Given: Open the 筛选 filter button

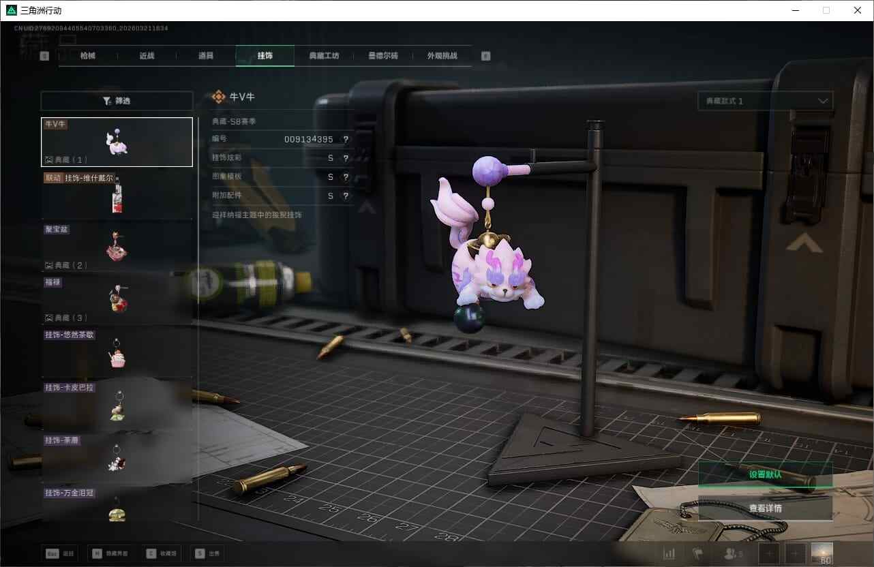Looking at the screenshot, I should coord(117,101).
